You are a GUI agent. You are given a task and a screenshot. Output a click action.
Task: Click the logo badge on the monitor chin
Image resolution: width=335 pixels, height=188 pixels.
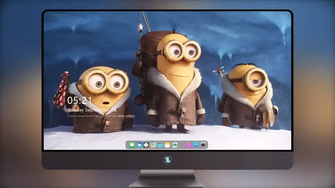(167, 160)
